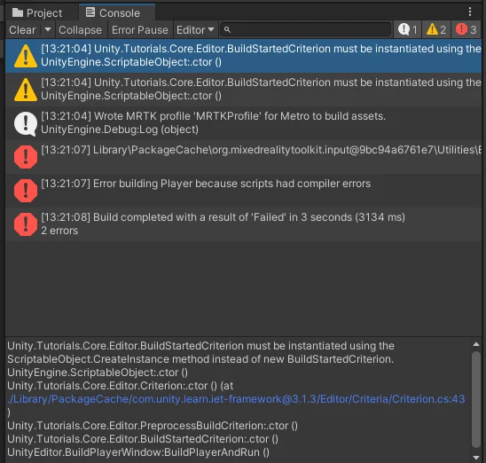Toggle the Collapse option
This screenshot has width=486, height=463.
pyautogui.click(x=81, y=30)
